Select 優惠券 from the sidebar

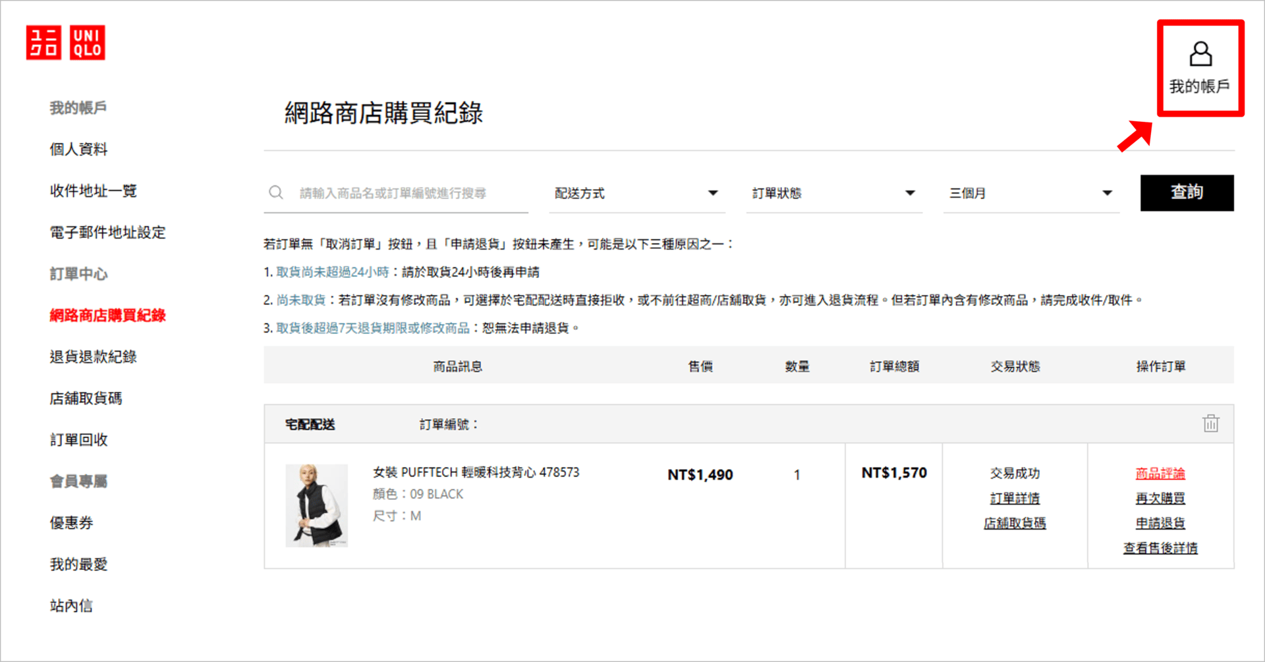pos(72,522)
